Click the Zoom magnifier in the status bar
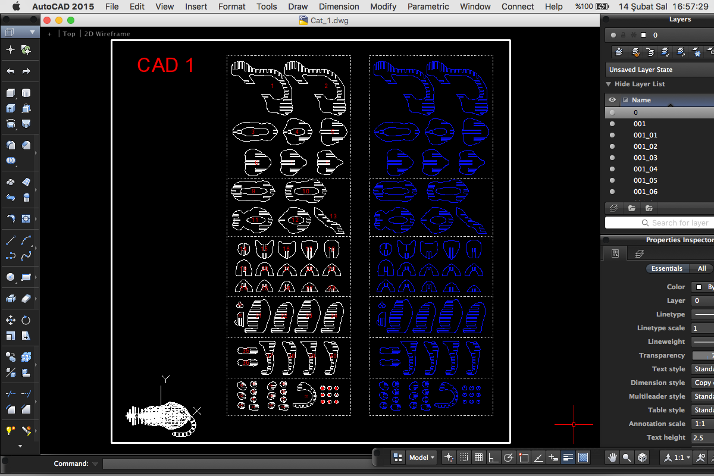The image size is (714, 476). [x=627, y=458]
